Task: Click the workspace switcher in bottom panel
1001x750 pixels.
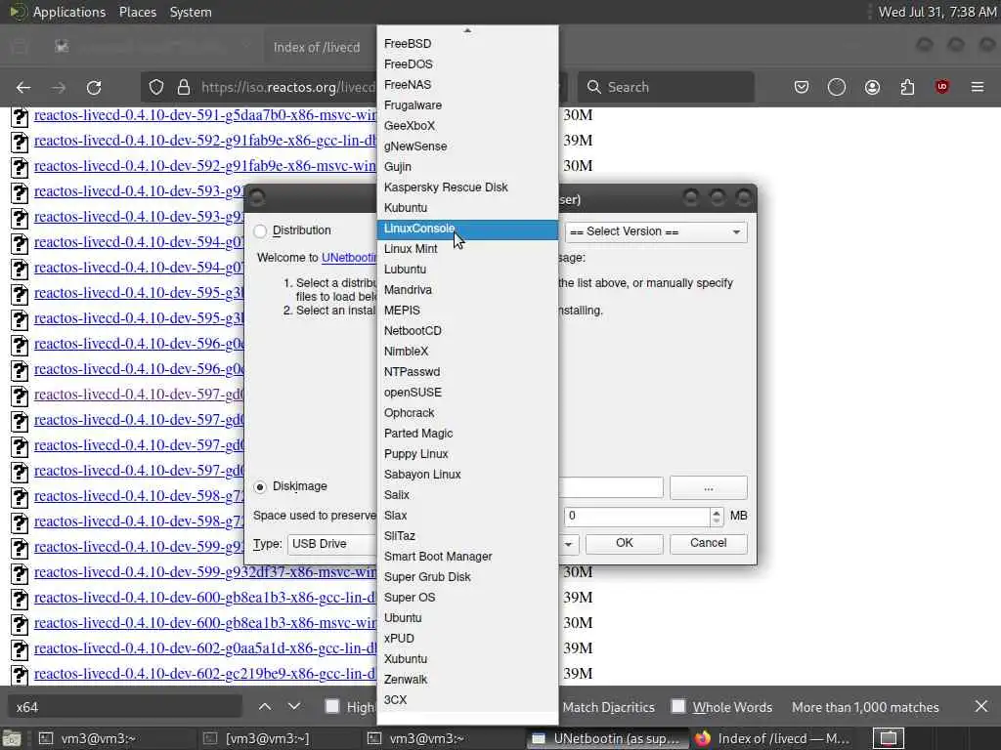Action: pos(889,738)
